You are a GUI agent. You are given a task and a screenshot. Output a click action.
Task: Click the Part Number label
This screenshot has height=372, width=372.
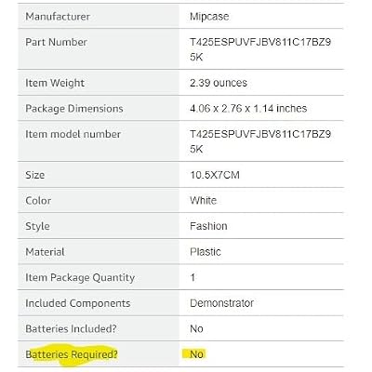pyautogui.click(x=56, y=42)
